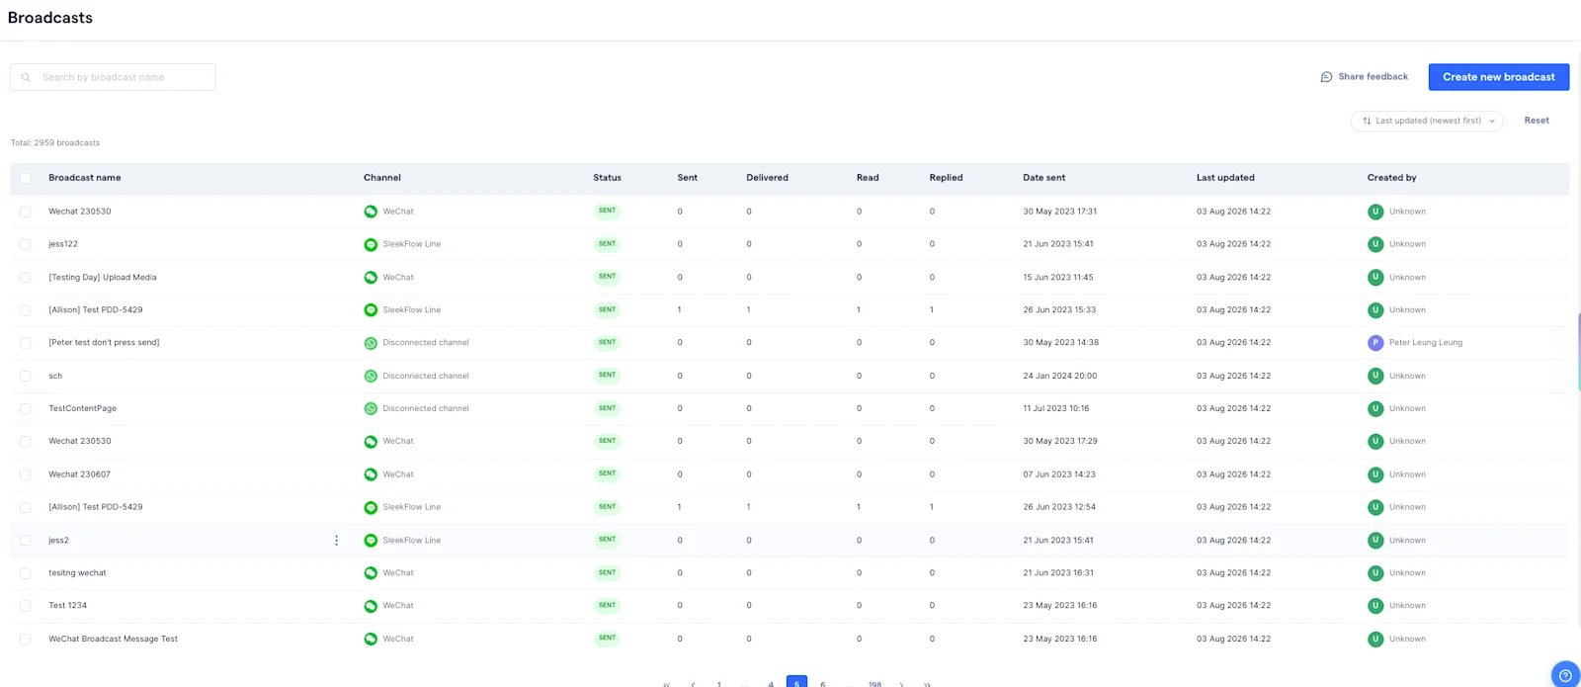Click the Unknown avatar in sch row
The image size is (1581, 687).
point(1375,376)
